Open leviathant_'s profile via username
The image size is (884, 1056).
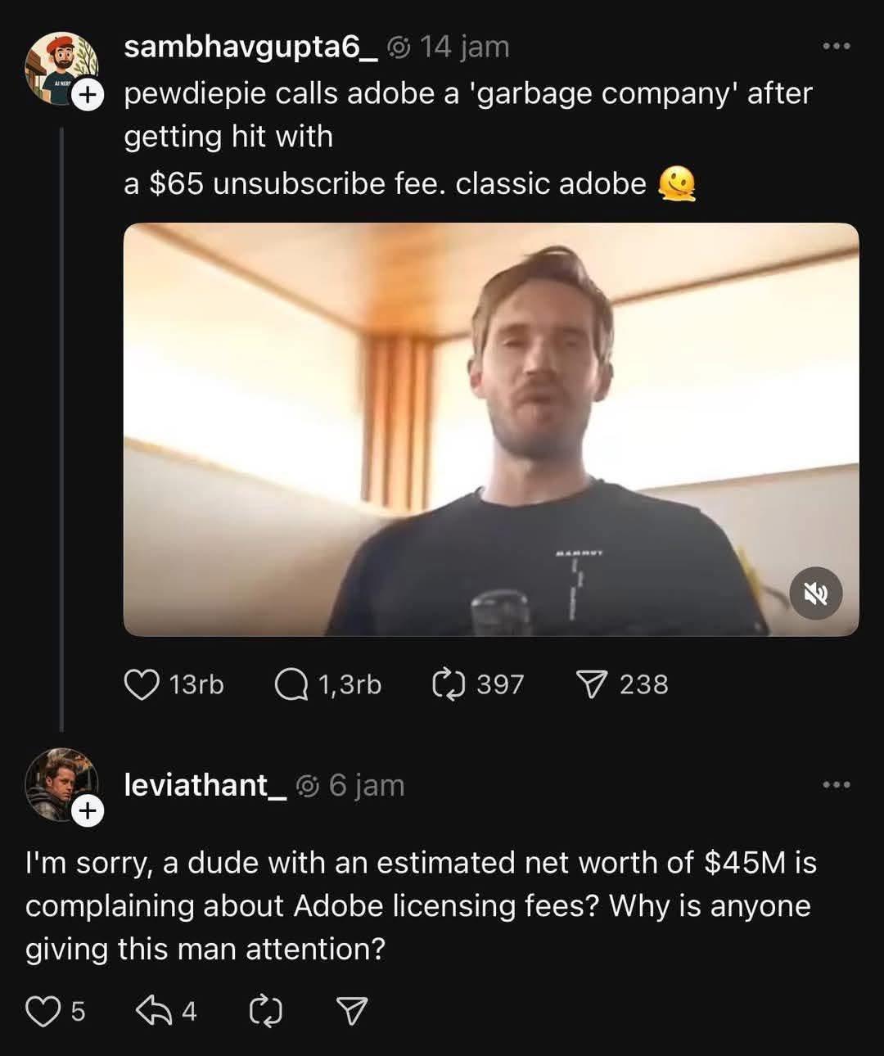pos(204,784)
